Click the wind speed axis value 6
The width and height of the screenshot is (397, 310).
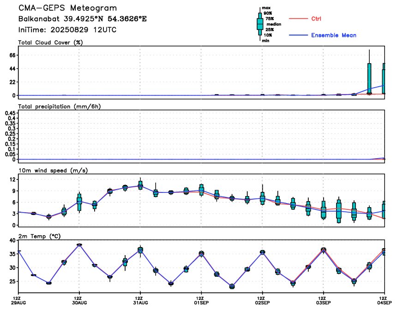click(14, 202)
